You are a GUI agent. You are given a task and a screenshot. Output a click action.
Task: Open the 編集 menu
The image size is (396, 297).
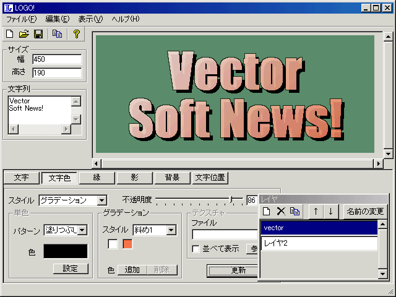coord(58,19)
